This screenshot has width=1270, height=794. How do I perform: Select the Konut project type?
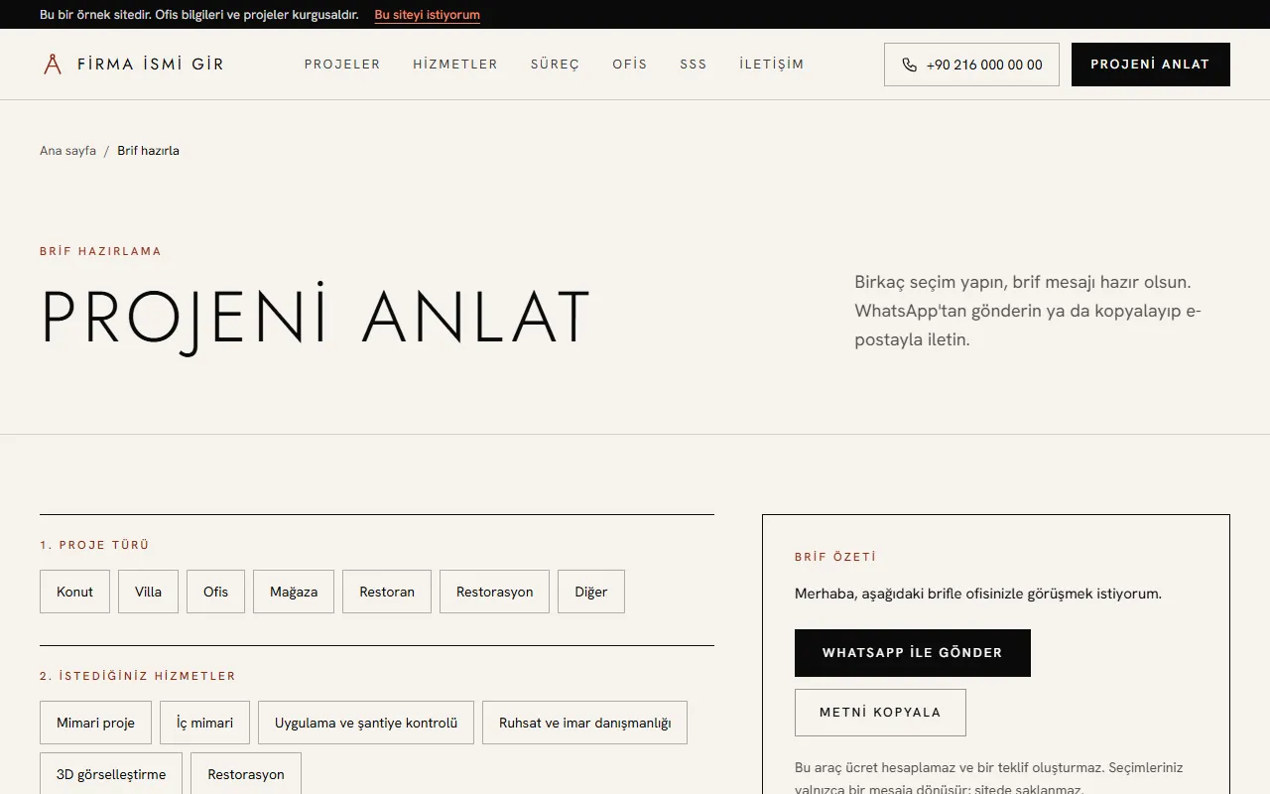[x=74, y=592]
